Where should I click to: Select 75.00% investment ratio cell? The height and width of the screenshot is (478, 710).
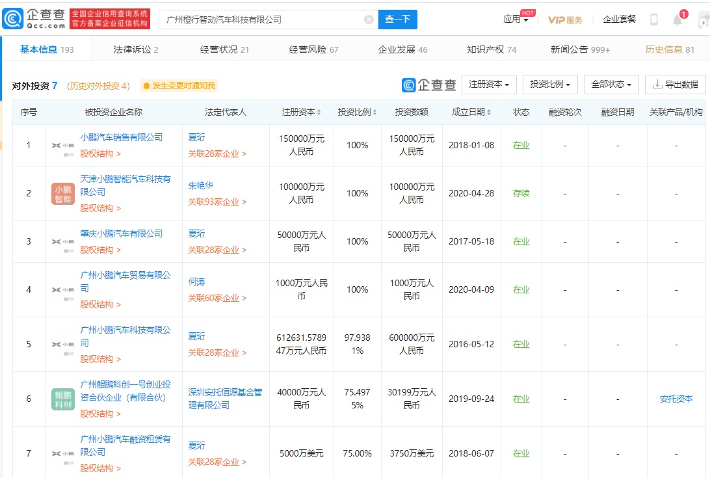(x=357, y=453)
